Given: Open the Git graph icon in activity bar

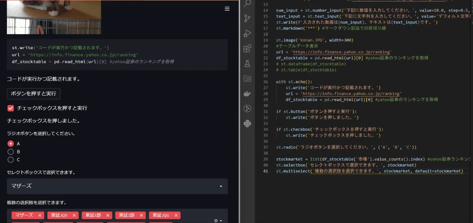Looking at the screenshot, I should 248,109.
